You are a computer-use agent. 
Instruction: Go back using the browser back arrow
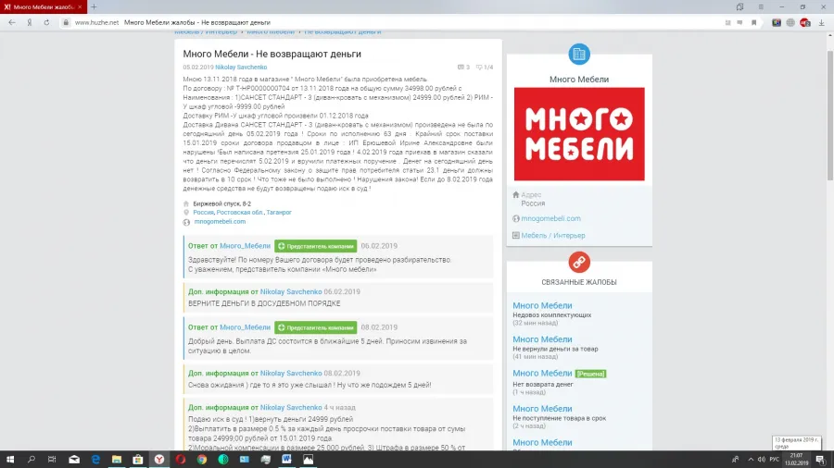click(x=12, y=22)
